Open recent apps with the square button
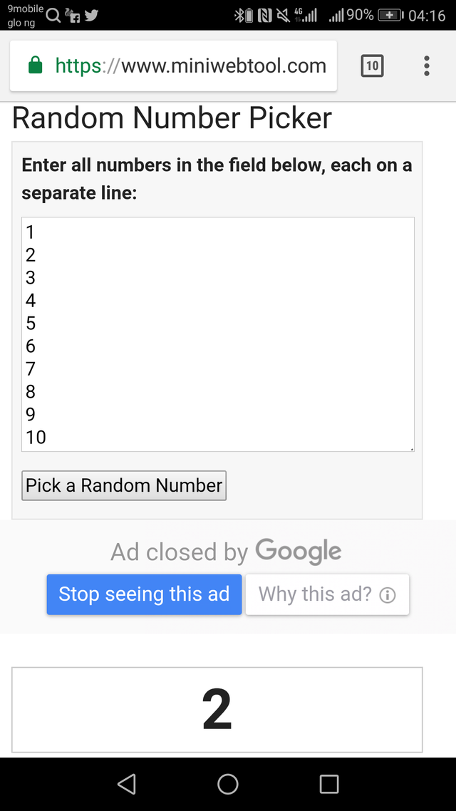The image size is (456, 811). click(328, 784)
